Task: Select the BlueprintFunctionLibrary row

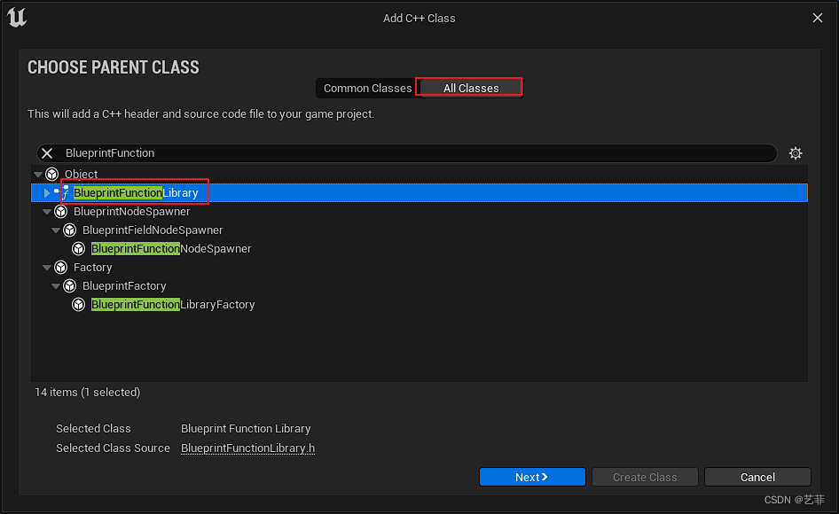Action: (x=419, y=192)
